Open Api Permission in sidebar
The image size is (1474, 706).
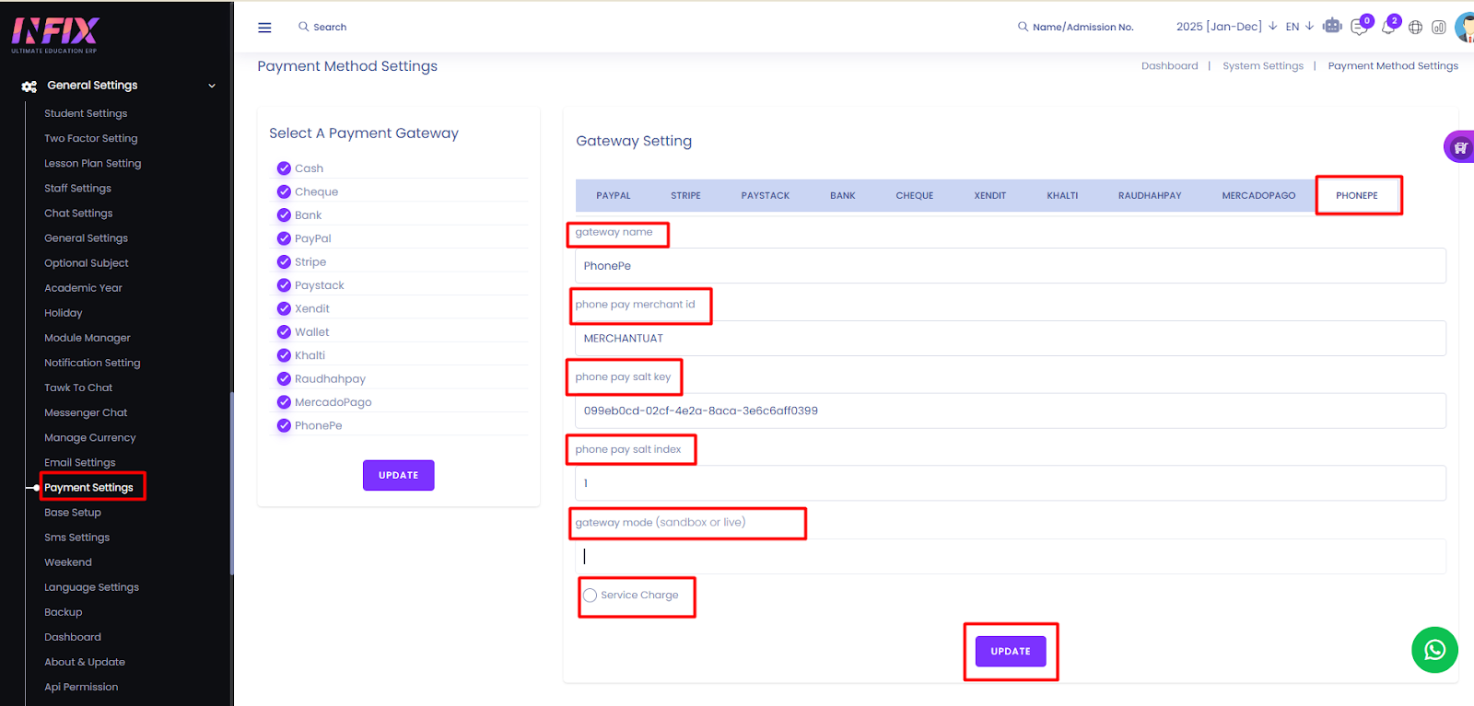pyautogui.click(x=81, y=686)
